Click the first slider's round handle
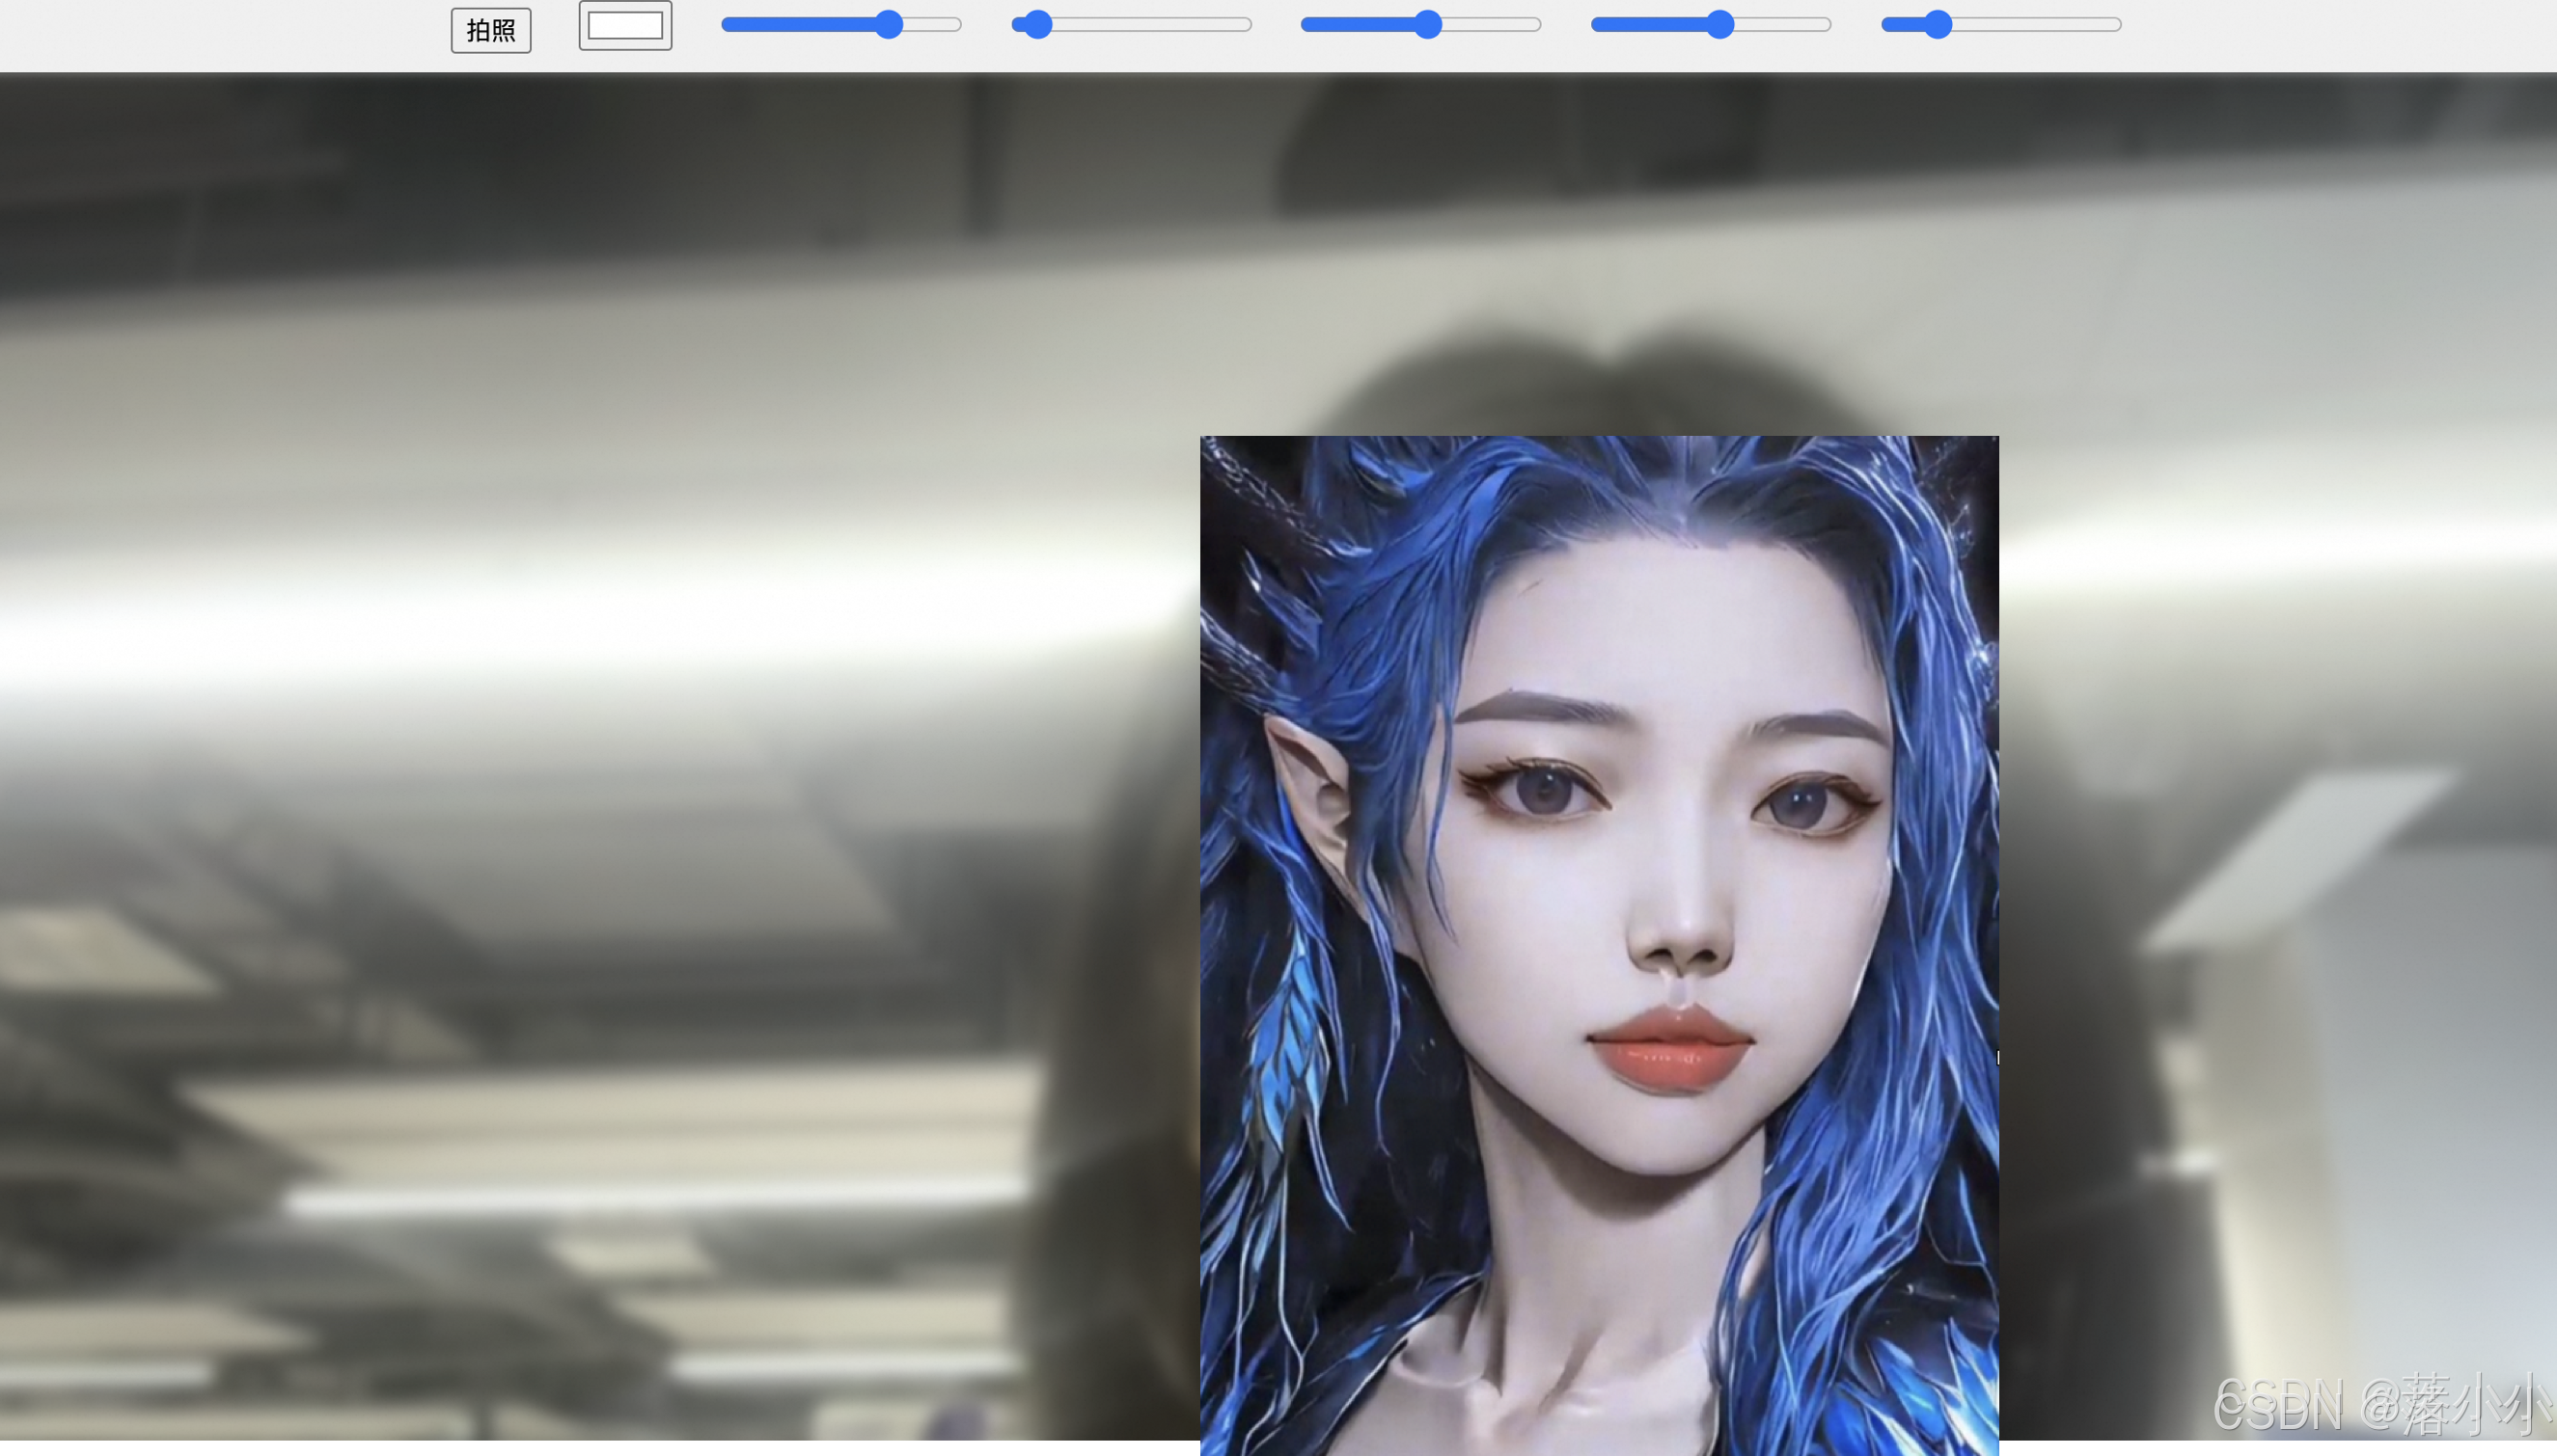The width and height of the screenshot is (2557, 1456). 889,24
